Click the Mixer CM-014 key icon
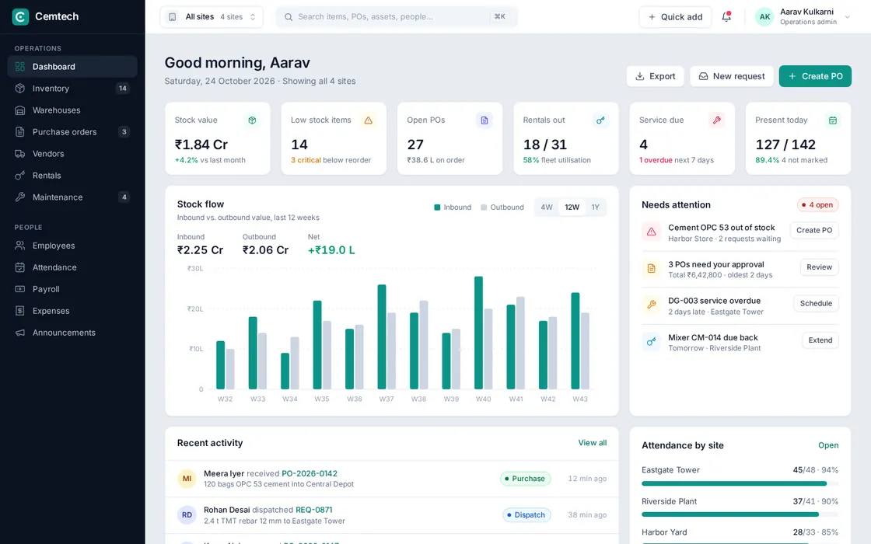 (x=651, y=341)
